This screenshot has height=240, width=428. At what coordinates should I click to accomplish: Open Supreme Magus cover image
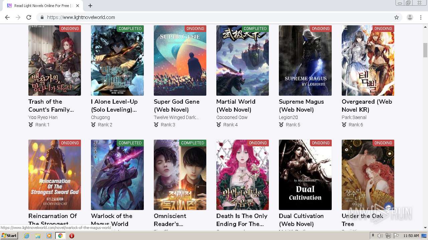(305, 60)
